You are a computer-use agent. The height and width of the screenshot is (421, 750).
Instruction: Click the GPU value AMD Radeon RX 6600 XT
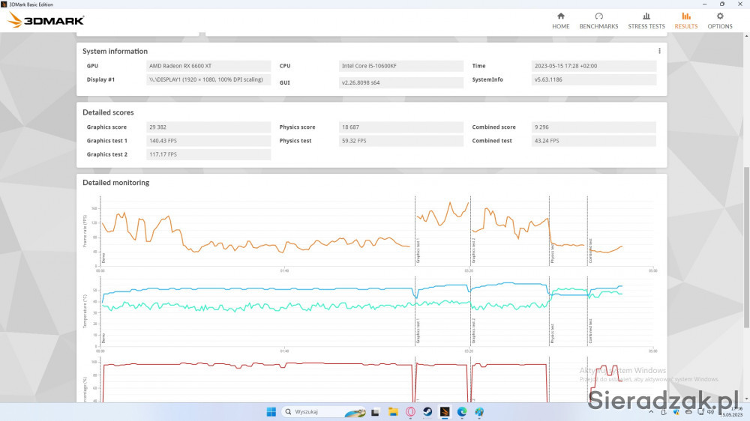click(208, 66)
